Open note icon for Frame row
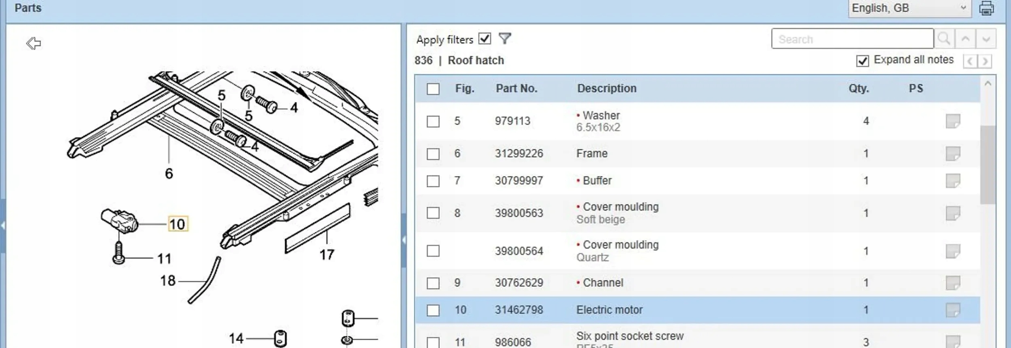This screenshot has width=1011, height=348. coord(953,154)
